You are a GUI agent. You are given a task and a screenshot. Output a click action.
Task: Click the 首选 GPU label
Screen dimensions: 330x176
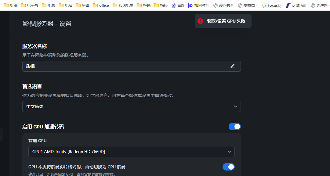pyautogui.click(x=38, y=141)
